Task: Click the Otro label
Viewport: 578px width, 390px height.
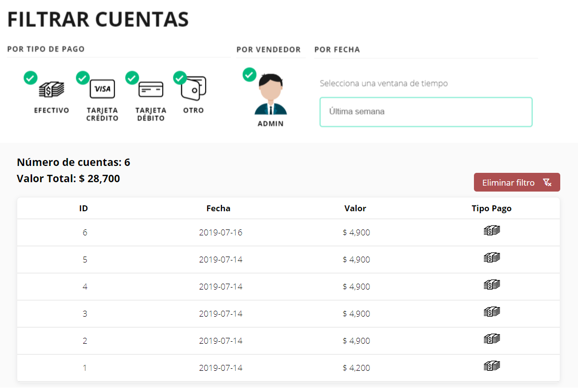Action: [x=193, y=110]
